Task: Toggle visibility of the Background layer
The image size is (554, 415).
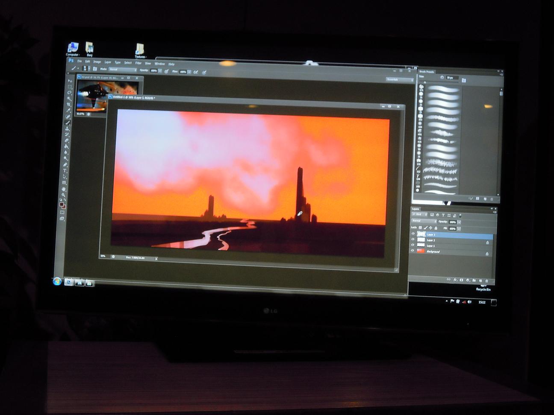Action: pyautogui.click(x=413, y=251)
